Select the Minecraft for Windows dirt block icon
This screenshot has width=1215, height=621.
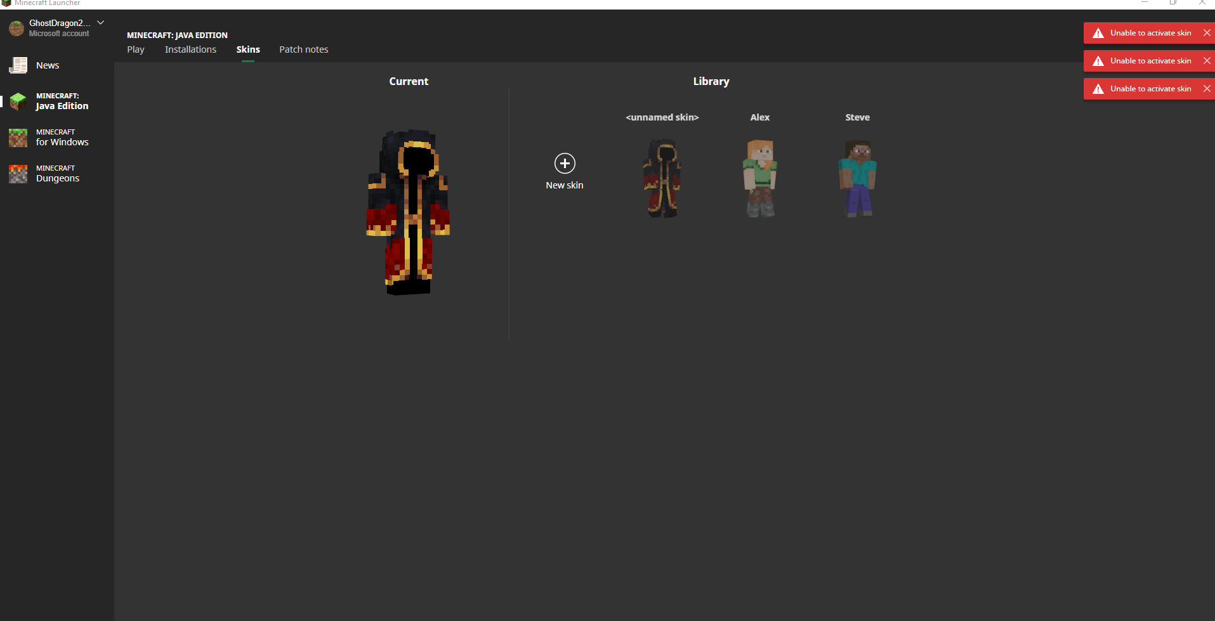(x=18, y=138)
